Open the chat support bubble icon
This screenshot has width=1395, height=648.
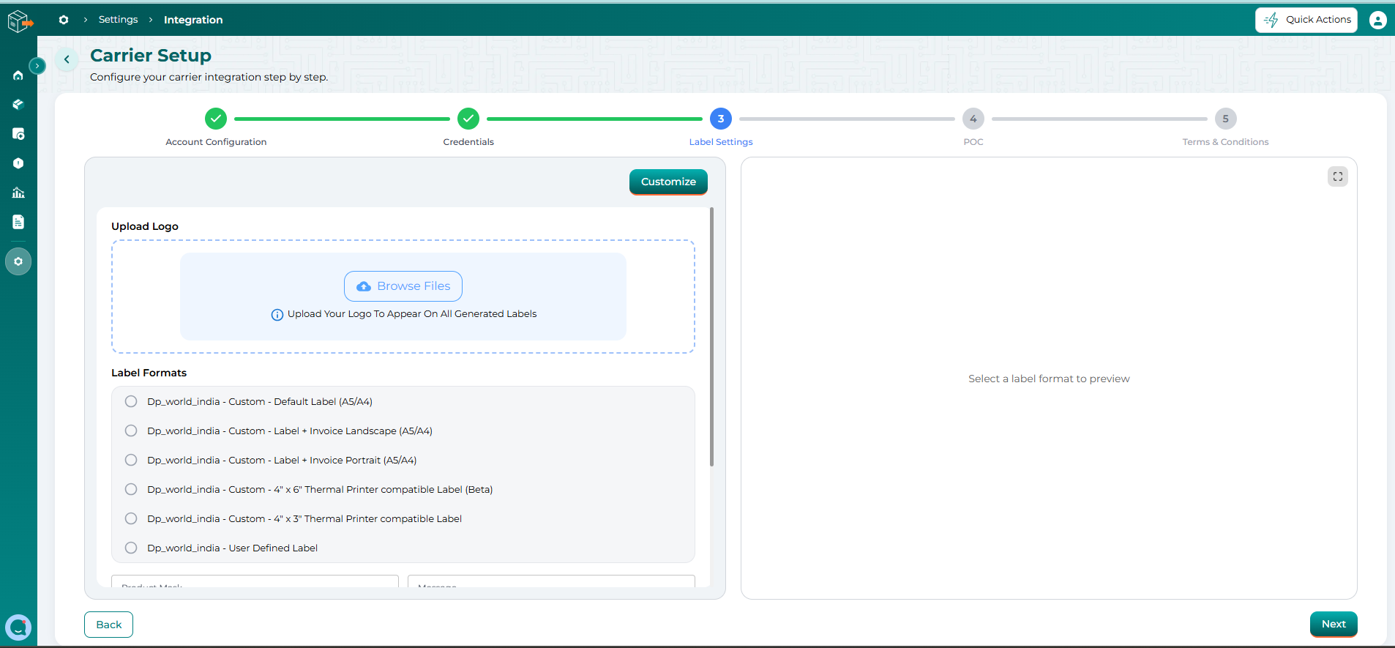[18, 627]
